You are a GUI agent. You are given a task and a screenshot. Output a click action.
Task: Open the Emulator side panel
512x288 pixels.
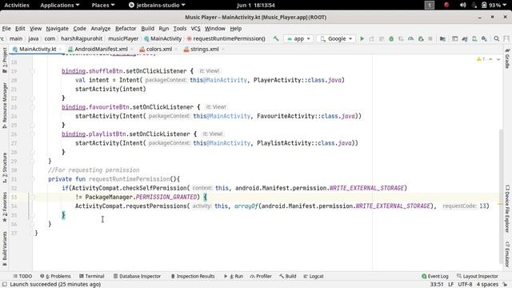(507, 254)
